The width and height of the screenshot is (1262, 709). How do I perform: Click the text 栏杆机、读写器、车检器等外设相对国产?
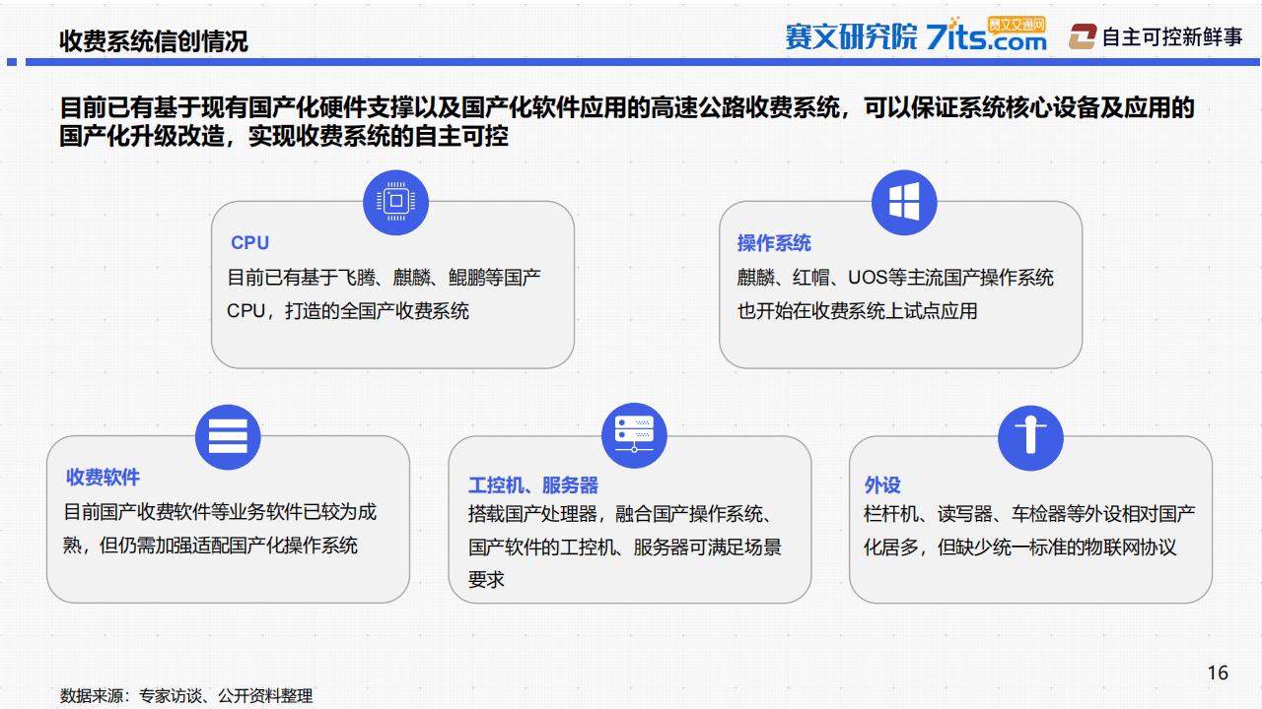pos(1030,514)
